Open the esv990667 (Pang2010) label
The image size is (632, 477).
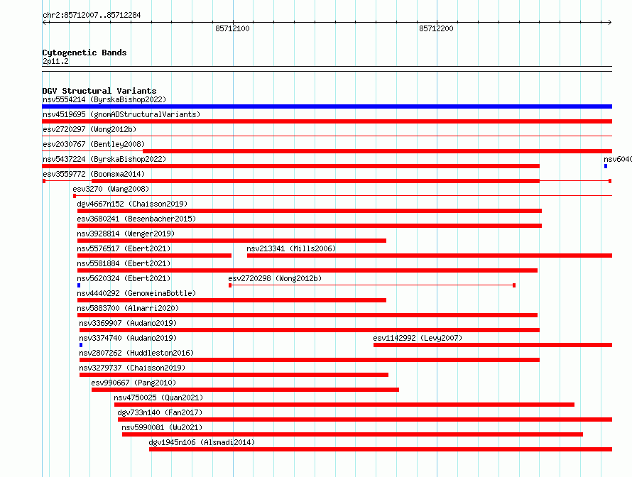[x=134, y=383]
